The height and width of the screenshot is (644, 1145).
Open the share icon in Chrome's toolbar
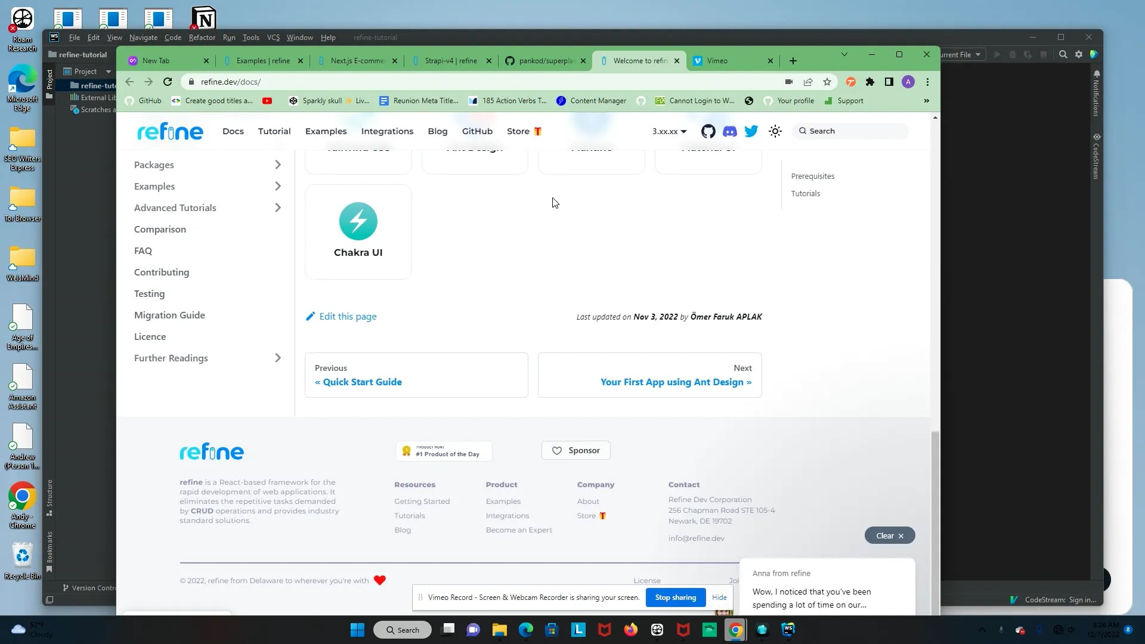(807, 82)
